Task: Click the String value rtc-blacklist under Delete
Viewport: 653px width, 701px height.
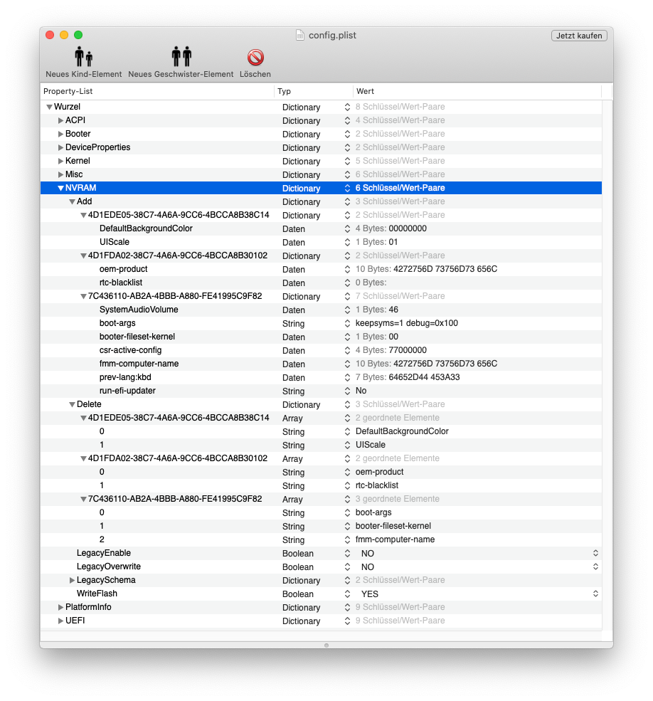Action: (377, 485)
